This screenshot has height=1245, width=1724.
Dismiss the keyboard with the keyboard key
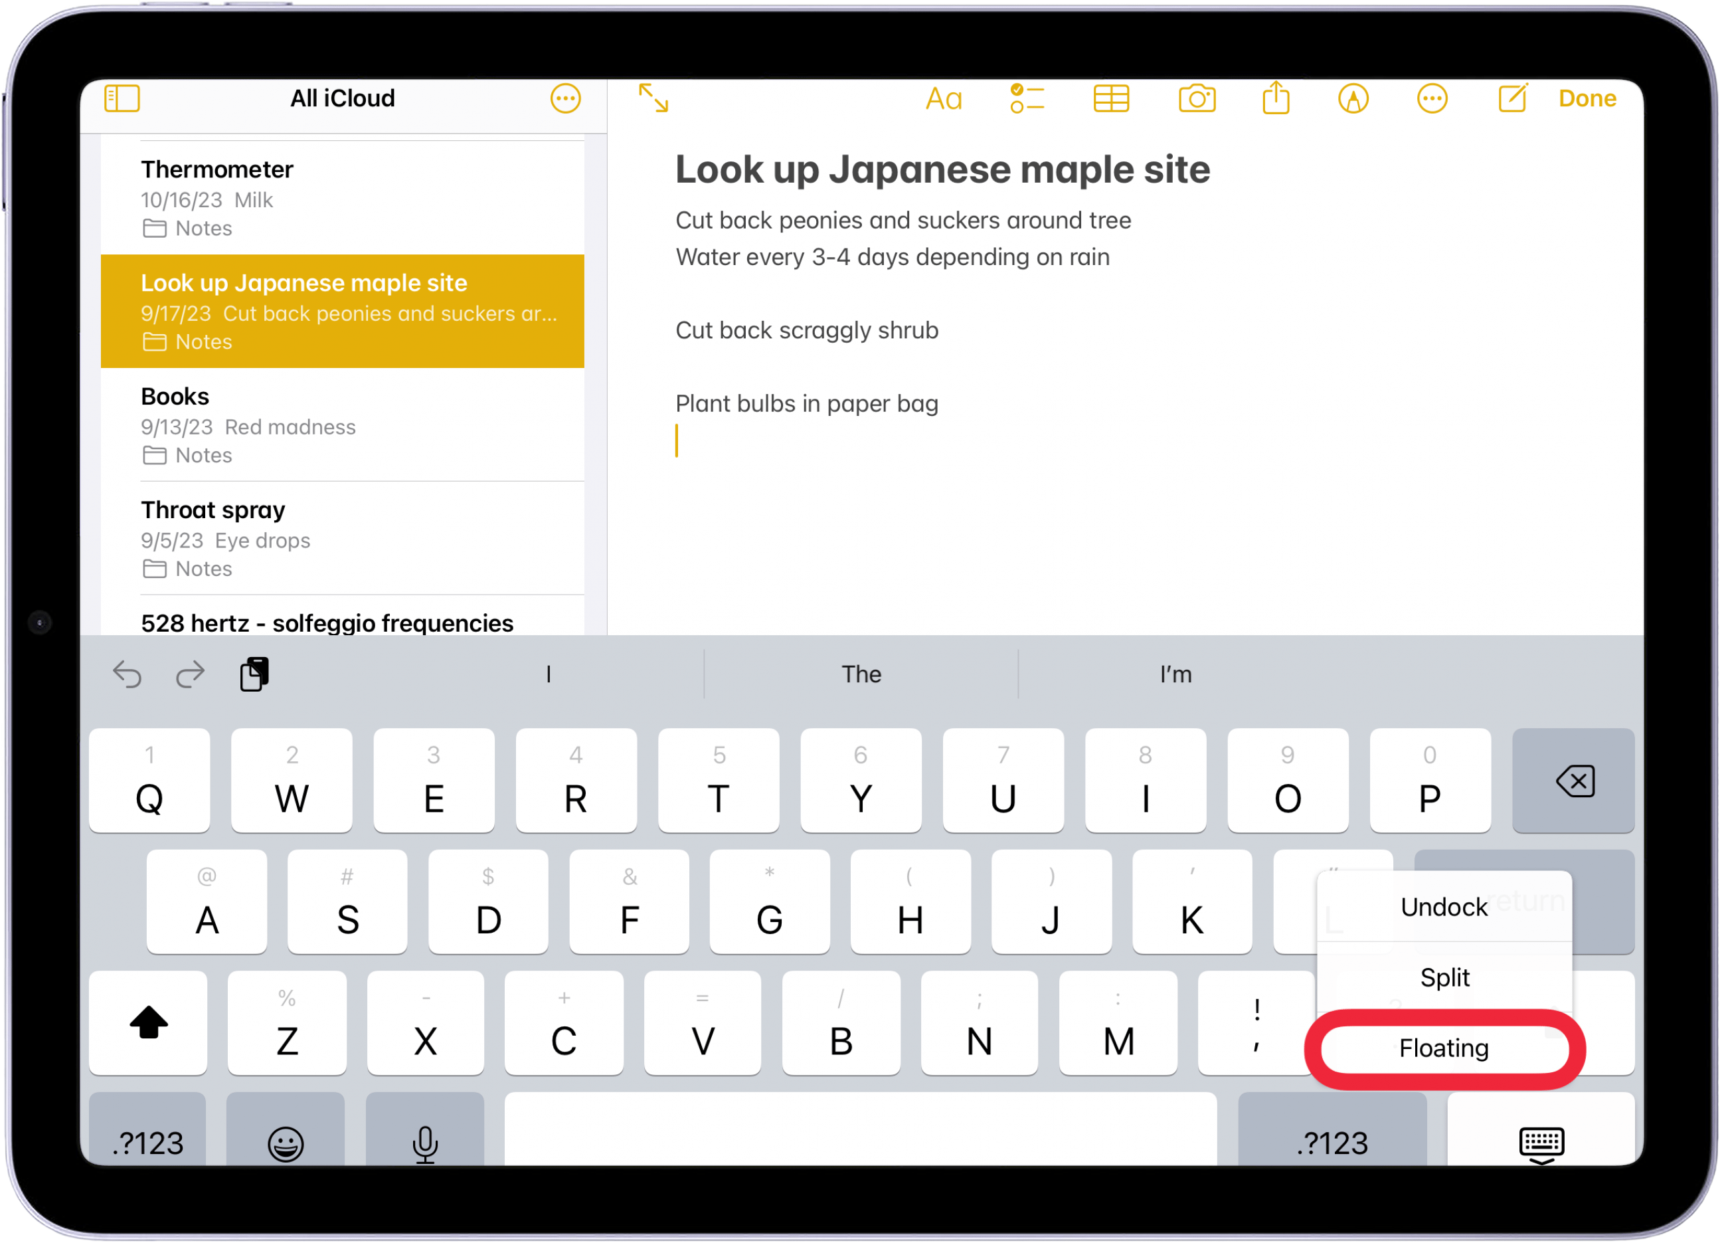pyautogui.click(x=1540, y=1143)
